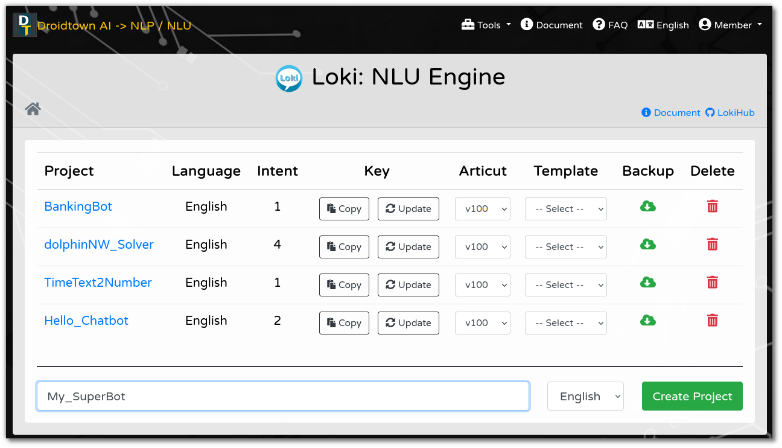The image size is (782, 448).
Task: Download backup for Hello_Chatbot project
Action: pos(647,321)
